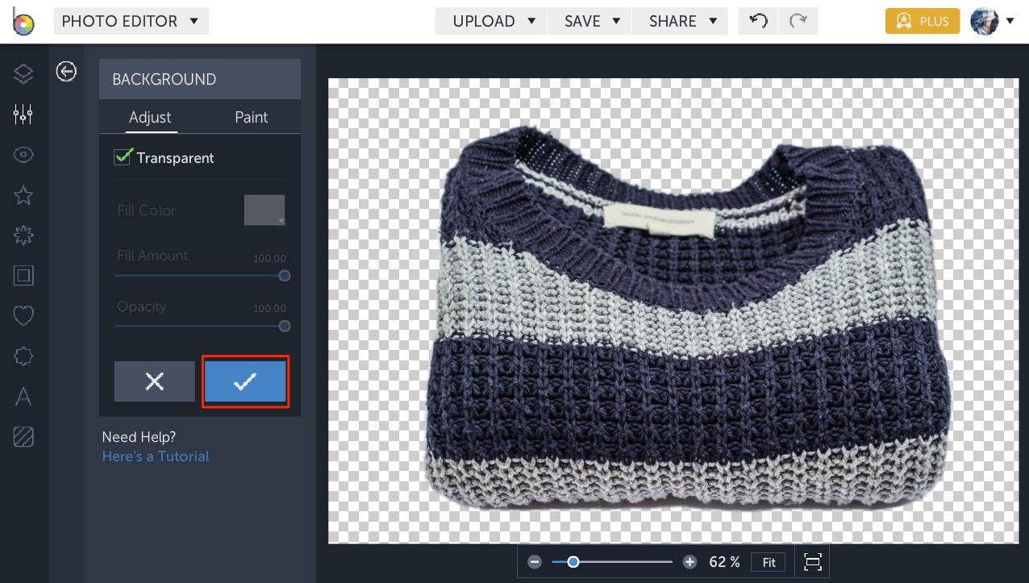Viewport: 1029px width, 583px height.
Task: Open the SHARE dropdown
Action: tap(680, 21)
